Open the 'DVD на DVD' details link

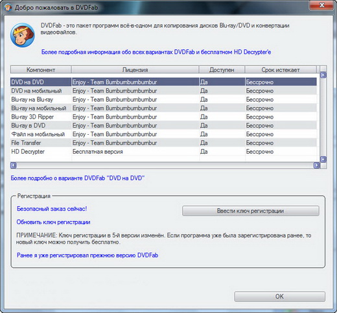click(x=78, y=178)
